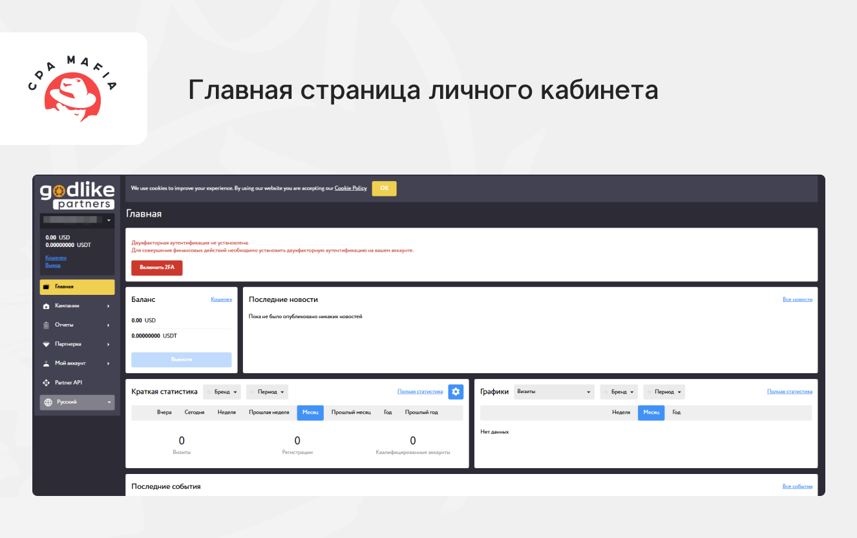Open Период dropdown in Графики

(664, 392)
